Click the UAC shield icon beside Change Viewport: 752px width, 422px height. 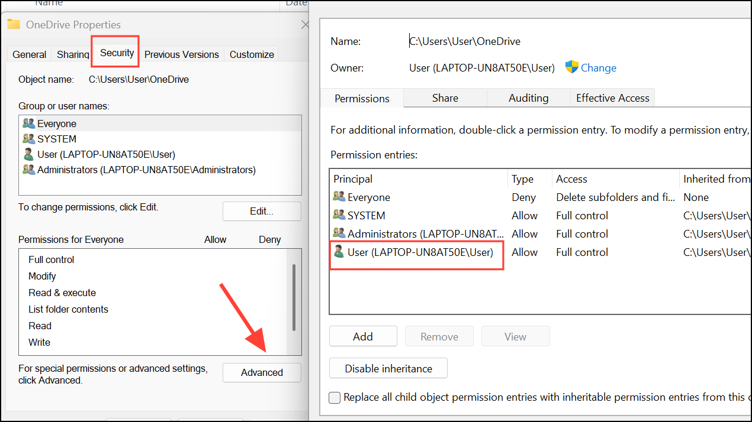[571, 67]
